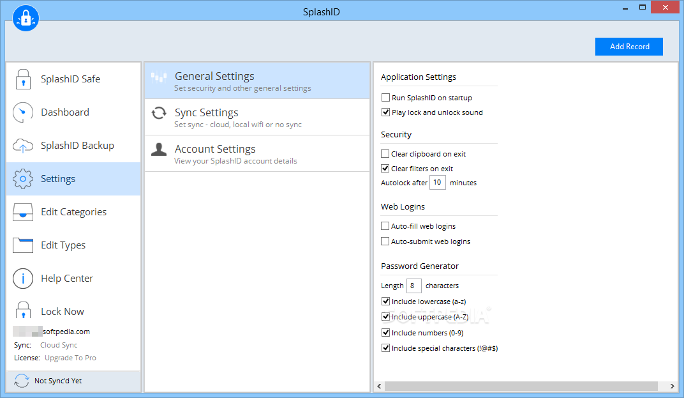Click the Edit Types folder icon
This screenshot has height=398, width=684.
23,245
